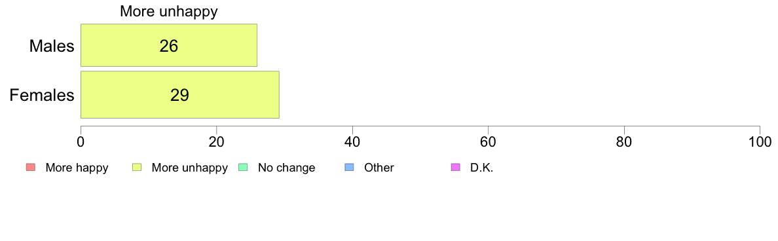Click the 0 axis tick label

[81, 141]
